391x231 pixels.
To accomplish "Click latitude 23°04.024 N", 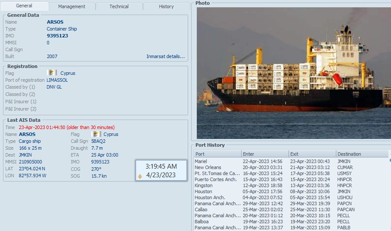I will pos(32,169).
